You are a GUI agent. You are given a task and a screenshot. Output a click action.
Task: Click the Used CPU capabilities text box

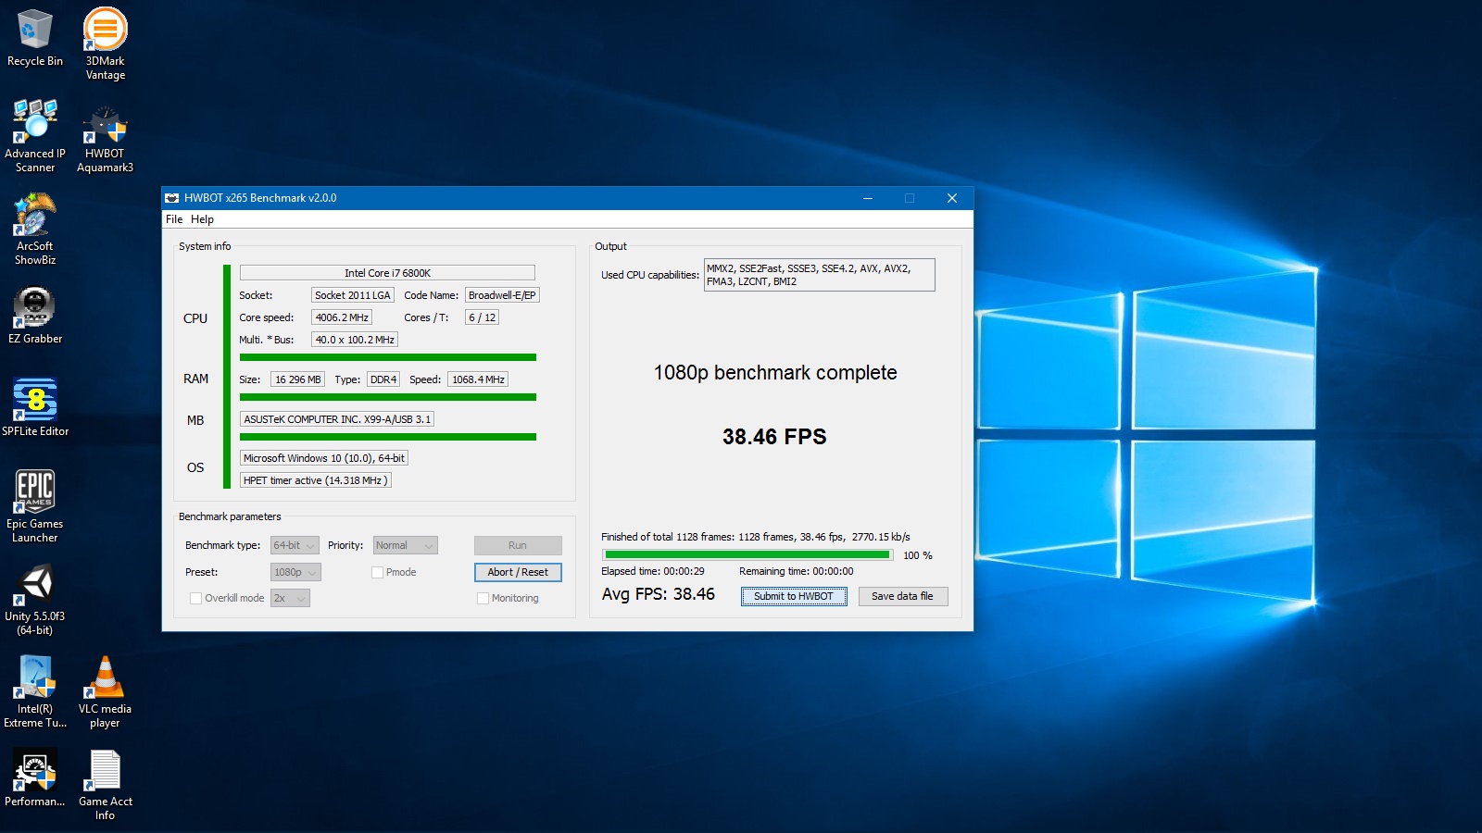[x=820, y=275]
